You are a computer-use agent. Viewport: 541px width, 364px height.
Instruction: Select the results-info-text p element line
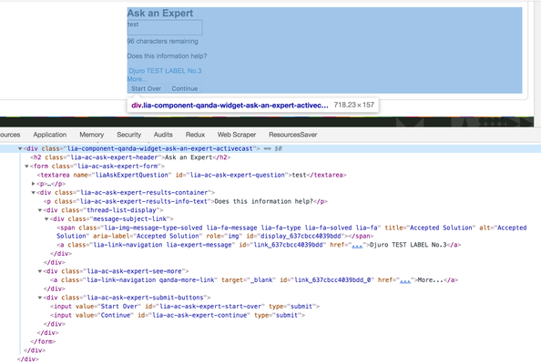coord(185,201)
